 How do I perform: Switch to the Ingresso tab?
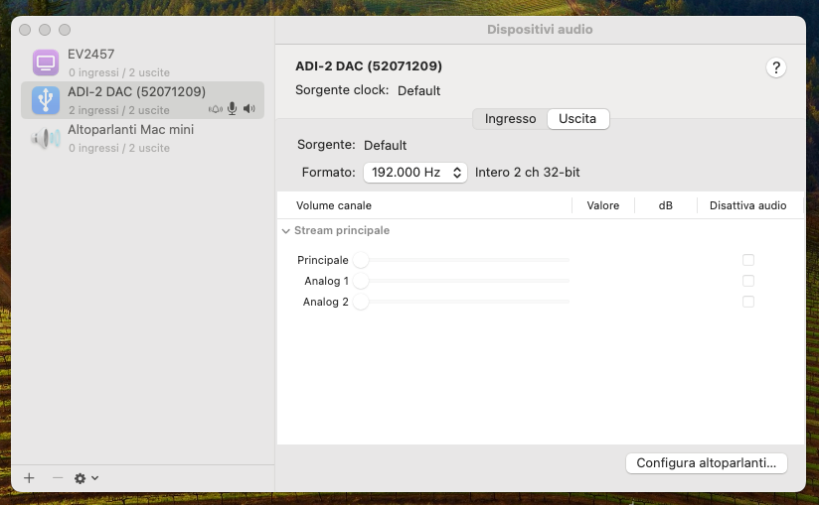click(510, 119)
